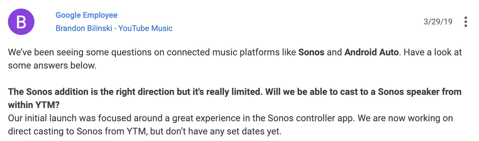The image size is (479, 141).
Task: Click the Google Employee label link
Action: pos(86,15)
